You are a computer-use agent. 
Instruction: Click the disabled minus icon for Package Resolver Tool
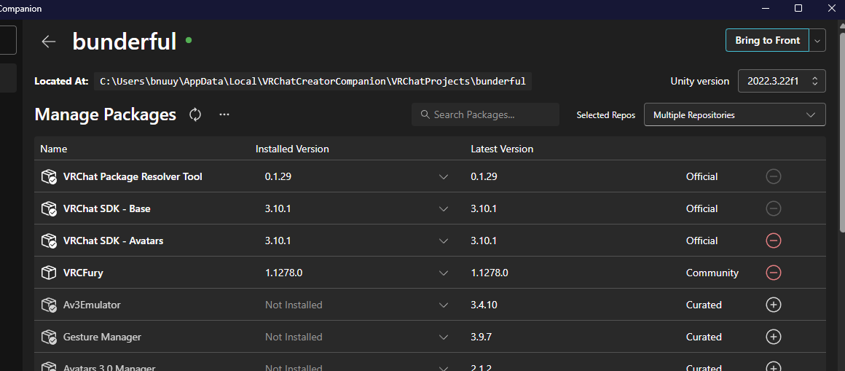tap(774, 176)
